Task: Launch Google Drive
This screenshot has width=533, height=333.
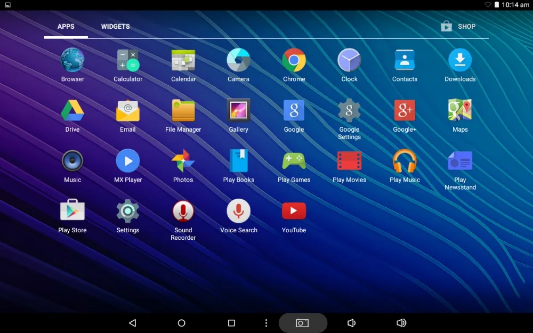Action: pyautogui.click(x=72, y=110)
